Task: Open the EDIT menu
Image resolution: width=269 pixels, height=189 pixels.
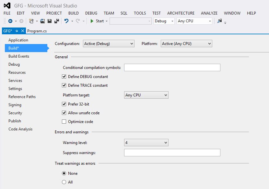Action: [21, 13]
